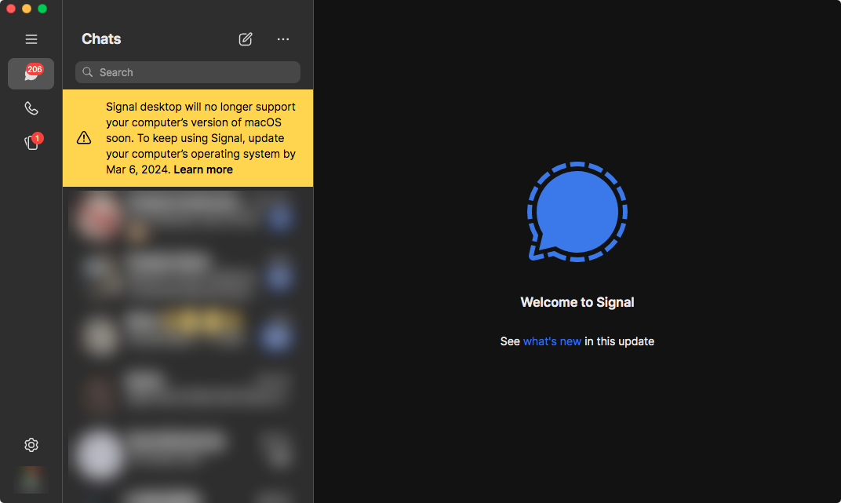Open the hamburger menu in sidebar

click(31, 39)
